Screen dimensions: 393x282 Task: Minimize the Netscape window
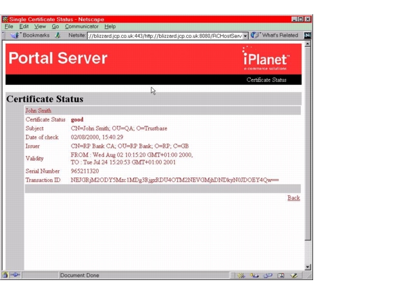pos(294,19)
